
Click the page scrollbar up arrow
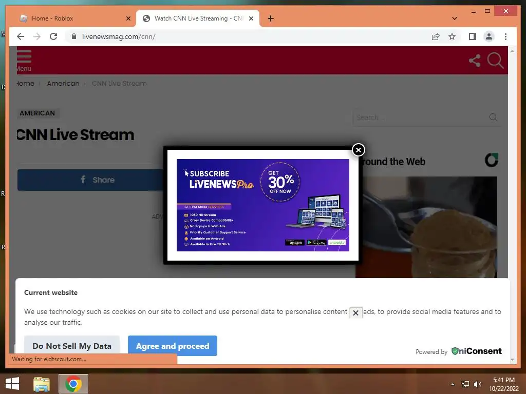point(512,51)
